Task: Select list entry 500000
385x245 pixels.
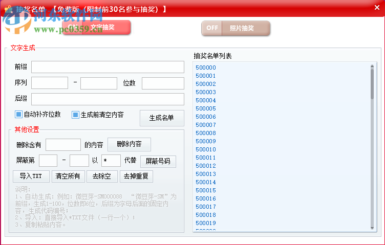Action: [x=206, y=68]
